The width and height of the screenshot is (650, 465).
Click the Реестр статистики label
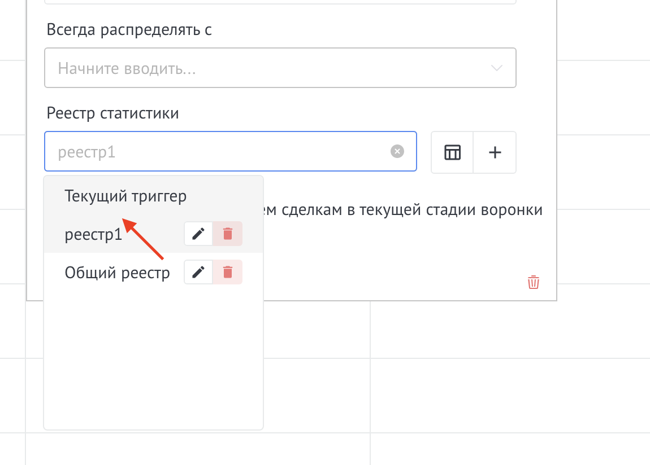(112, 113)
